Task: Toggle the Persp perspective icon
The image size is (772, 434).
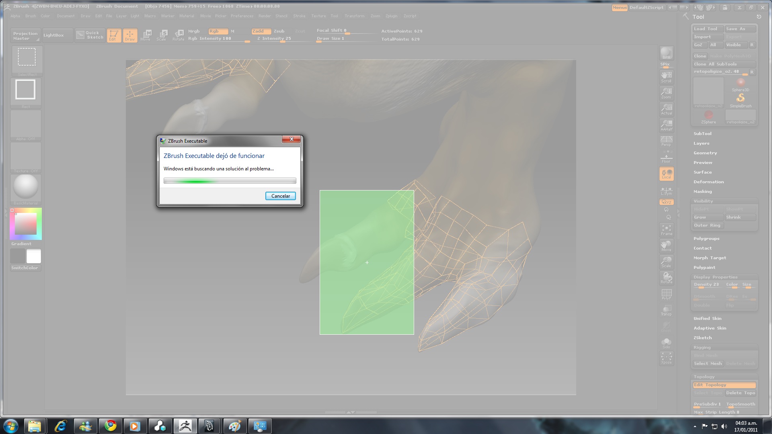Action: click(666, 141)
